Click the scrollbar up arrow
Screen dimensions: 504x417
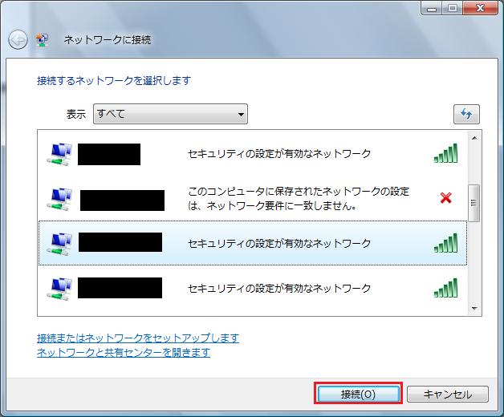click(x=474, y=138)
